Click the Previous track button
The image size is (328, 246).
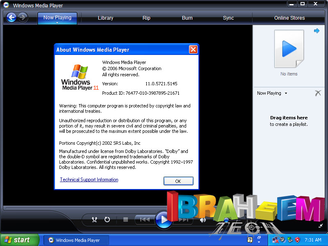pyautogui.click(x=145, y=219)
